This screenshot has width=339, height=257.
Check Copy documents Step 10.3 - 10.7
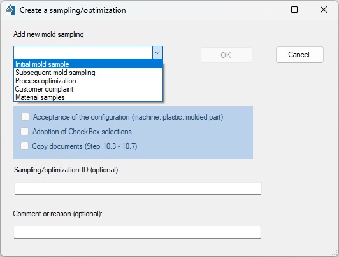click(x=24, y=146)
